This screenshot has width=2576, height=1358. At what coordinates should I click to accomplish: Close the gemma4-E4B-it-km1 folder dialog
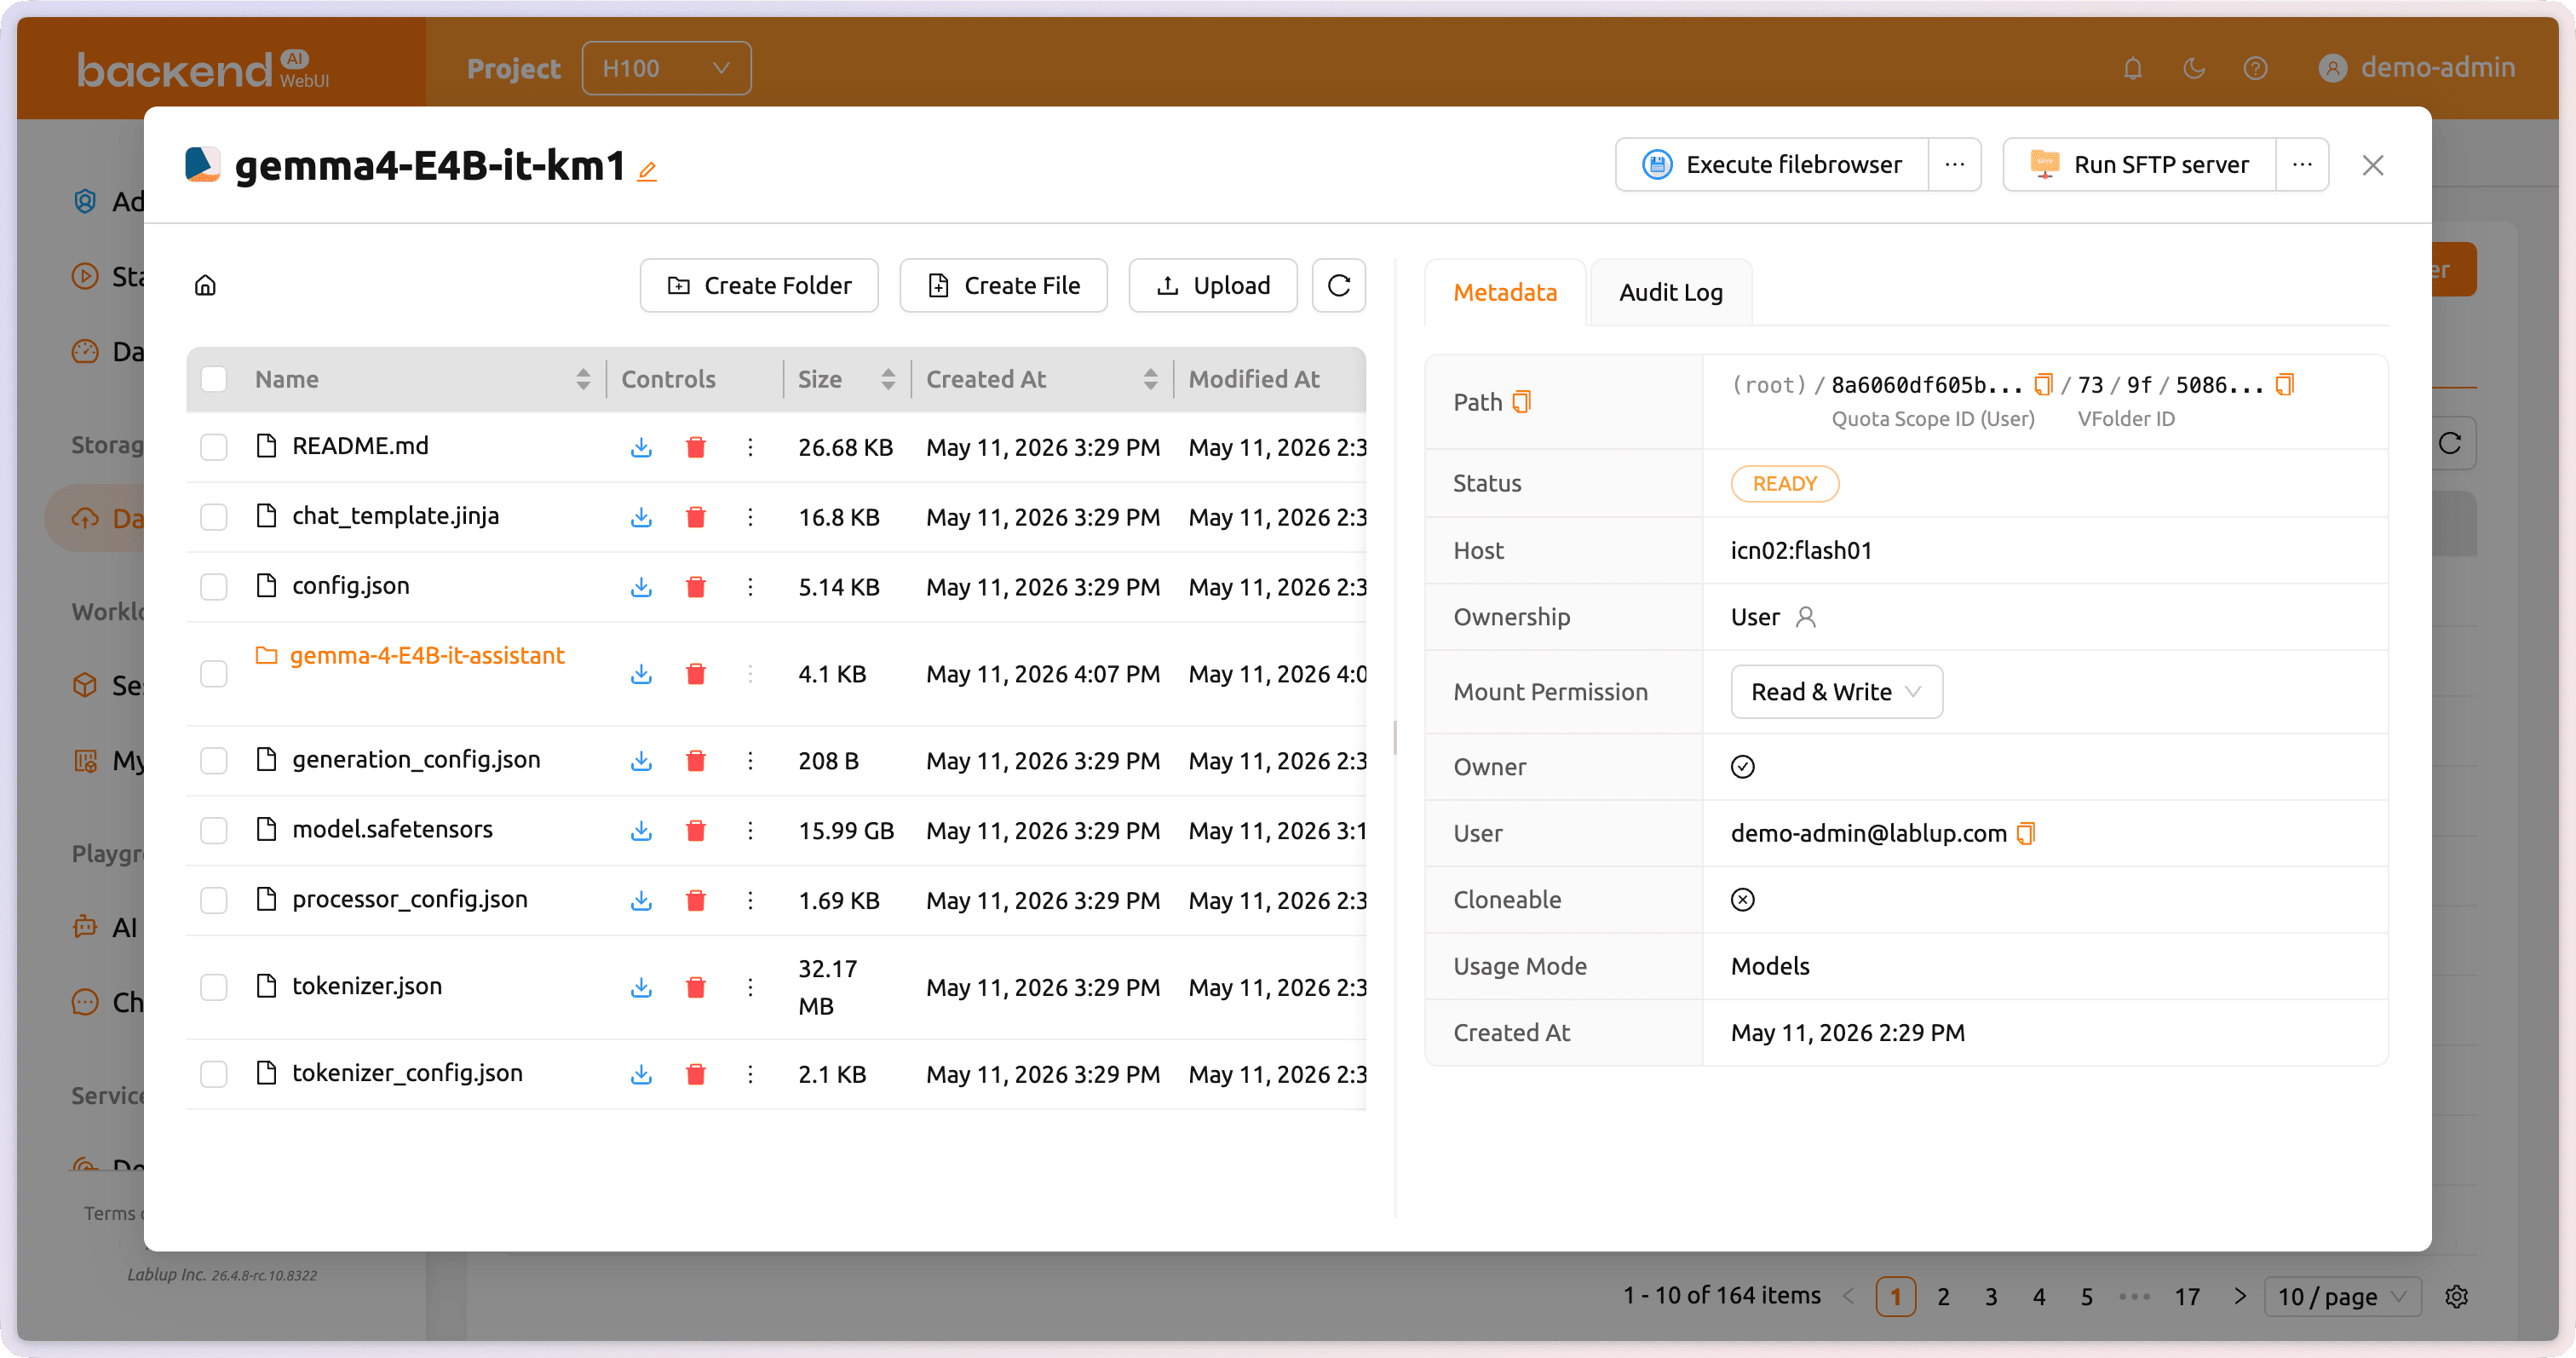coord(2372,165)
